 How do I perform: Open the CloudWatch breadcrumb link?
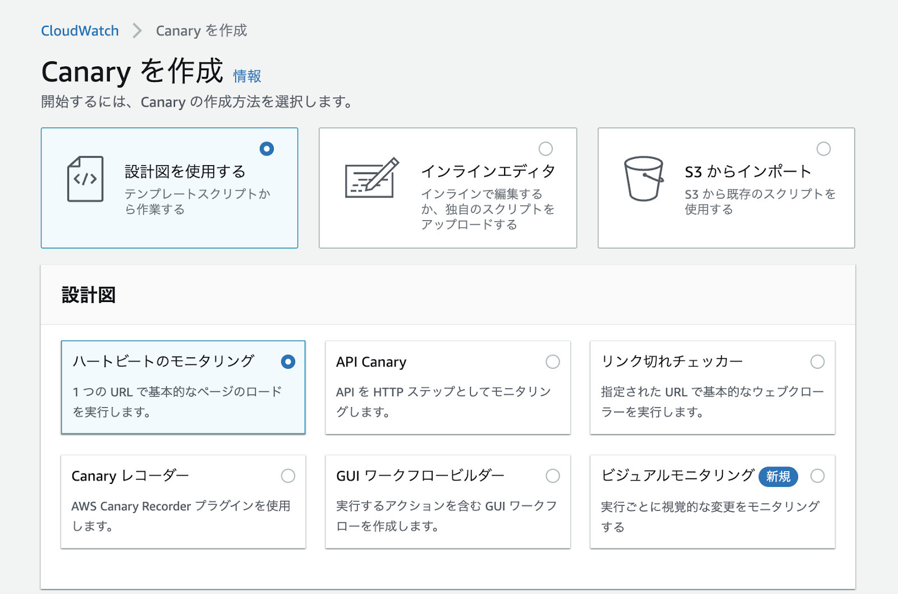pos(80,30)
